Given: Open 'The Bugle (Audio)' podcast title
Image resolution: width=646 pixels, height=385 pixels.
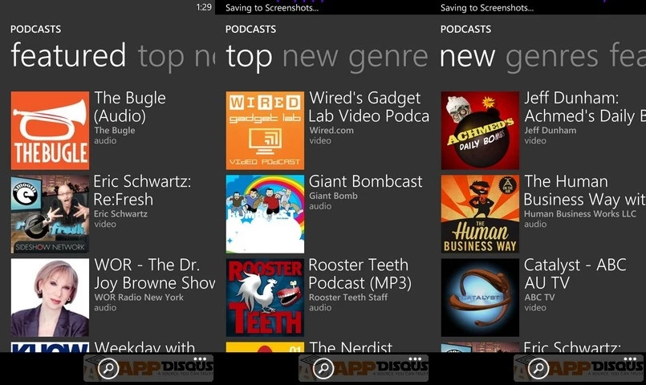Looking at the screenshot, I should click(130, 107).
